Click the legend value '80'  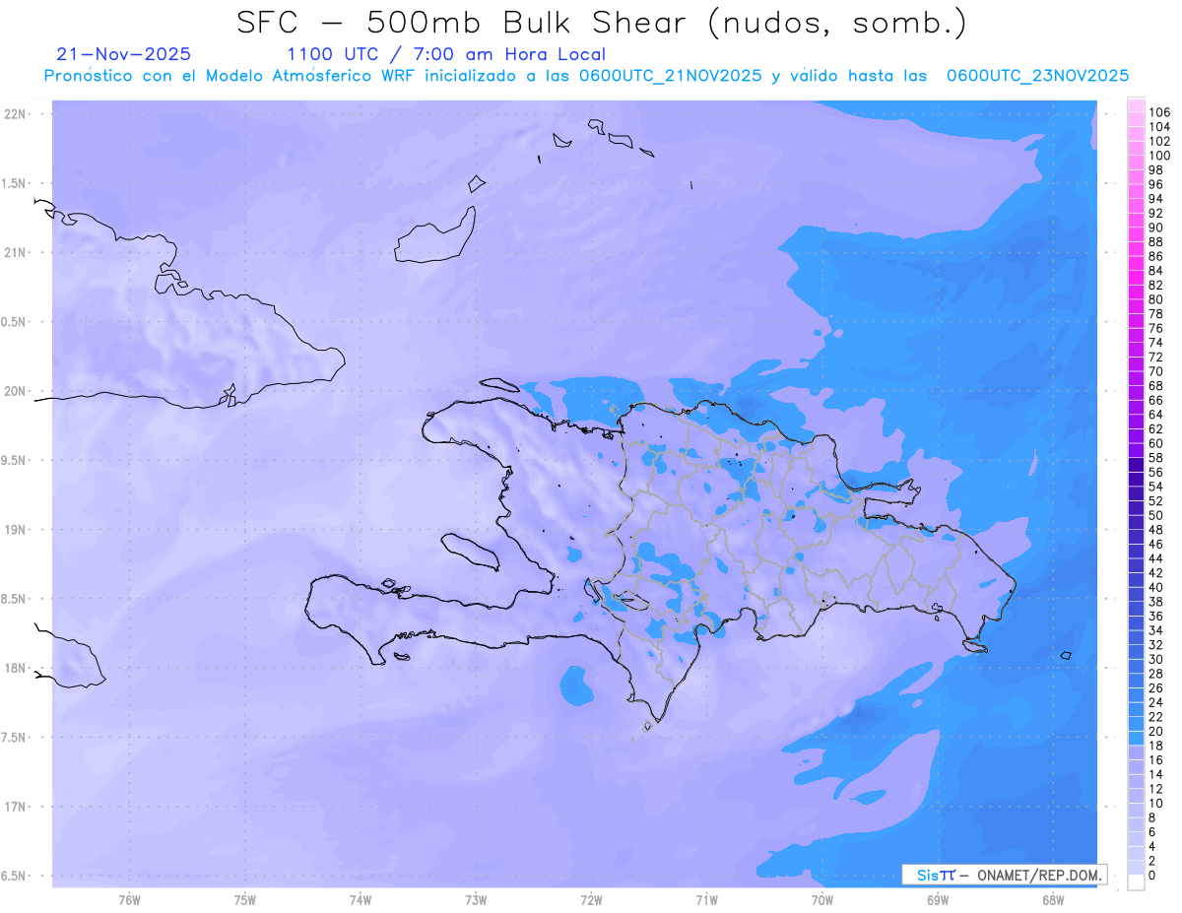pyautogui.click(x=1155, y=299)
